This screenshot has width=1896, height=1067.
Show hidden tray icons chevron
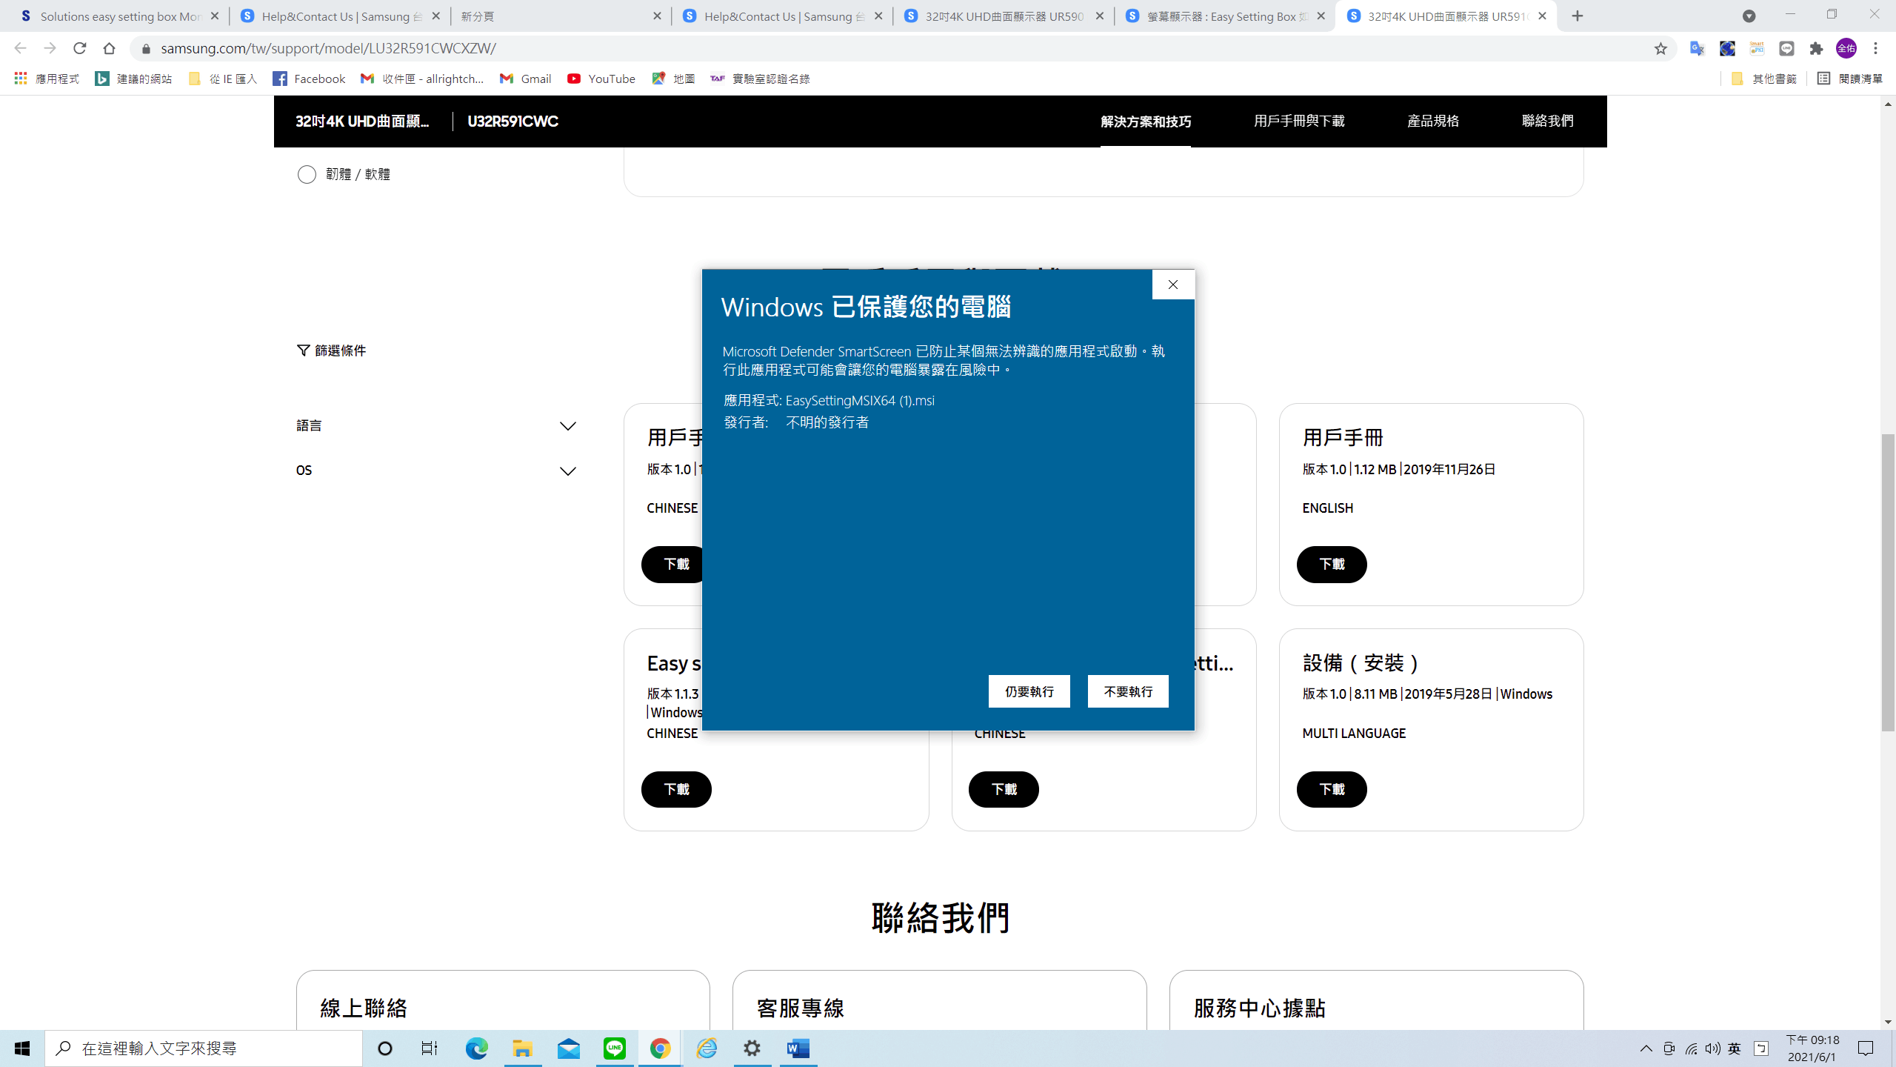pyautogui.click(x=1646, y=1048)
